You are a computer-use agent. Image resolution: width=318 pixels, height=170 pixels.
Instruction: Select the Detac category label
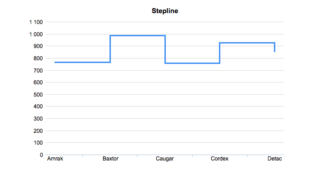[274, 159]
